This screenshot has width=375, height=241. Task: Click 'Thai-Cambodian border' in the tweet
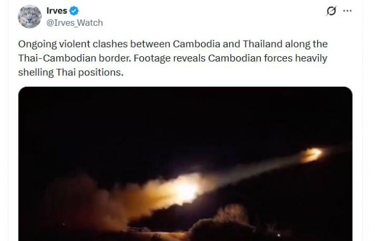(74, 58)
